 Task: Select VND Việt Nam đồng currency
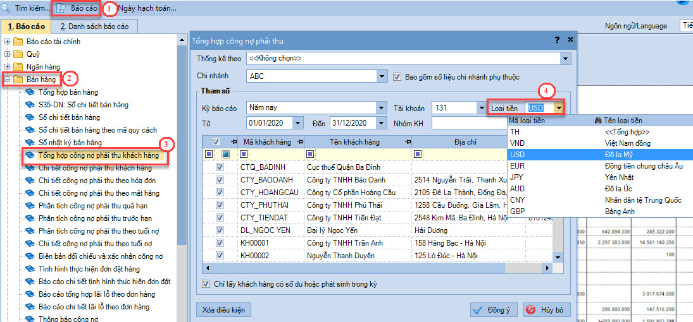(600, 143)
